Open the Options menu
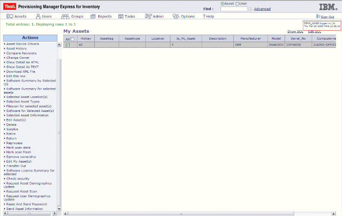 coord(188,16)
